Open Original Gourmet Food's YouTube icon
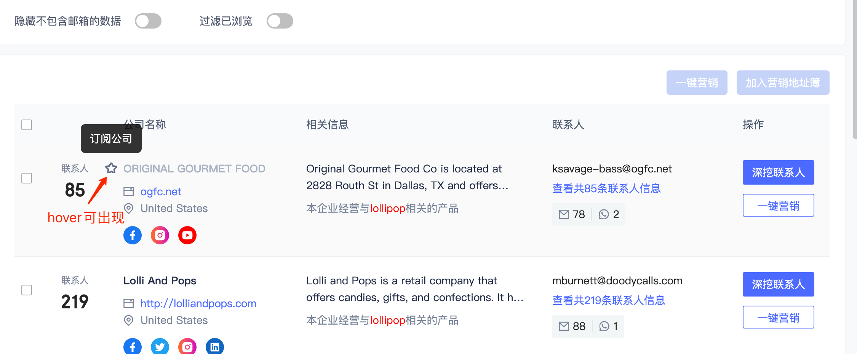857x354 pixels. (x=187, y=235)
